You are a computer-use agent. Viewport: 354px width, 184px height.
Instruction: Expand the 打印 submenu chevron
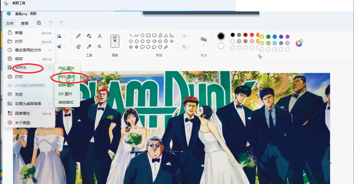pos(50,77)
